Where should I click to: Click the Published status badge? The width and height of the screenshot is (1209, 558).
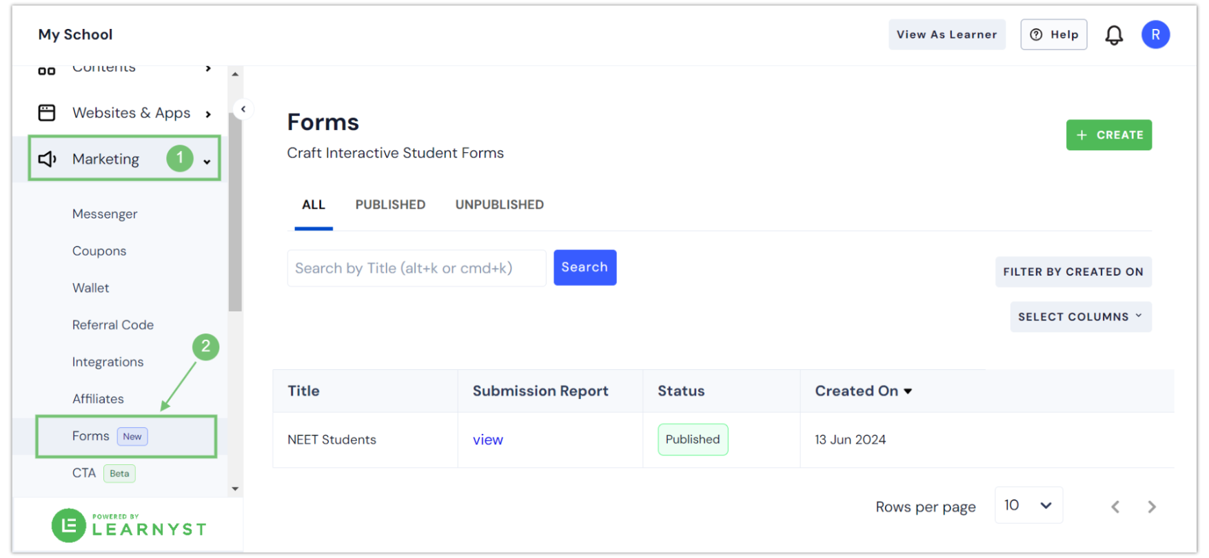click(x=693, y=439)
